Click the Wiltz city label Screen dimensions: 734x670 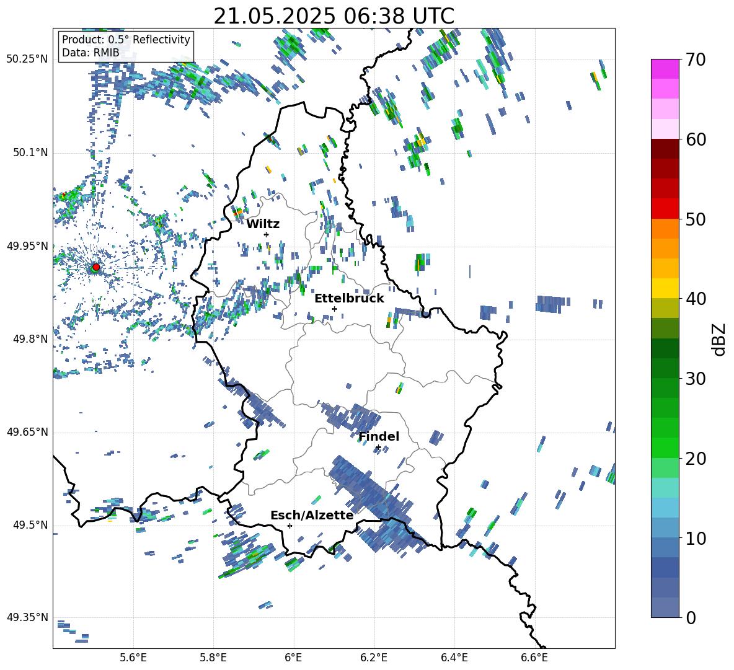click(263, 224)
